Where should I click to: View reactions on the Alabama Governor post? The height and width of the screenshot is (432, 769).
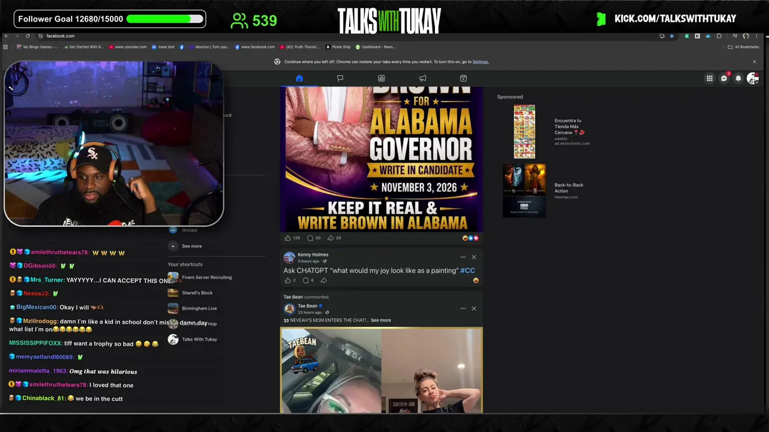(470, 238)
